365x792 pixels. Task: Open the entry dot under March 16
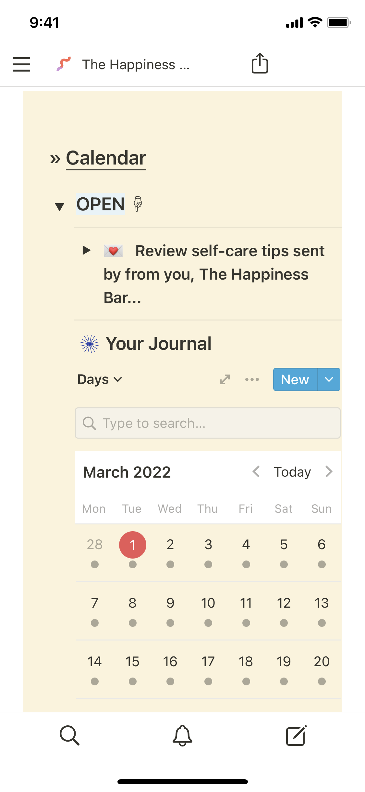point(170,681)
